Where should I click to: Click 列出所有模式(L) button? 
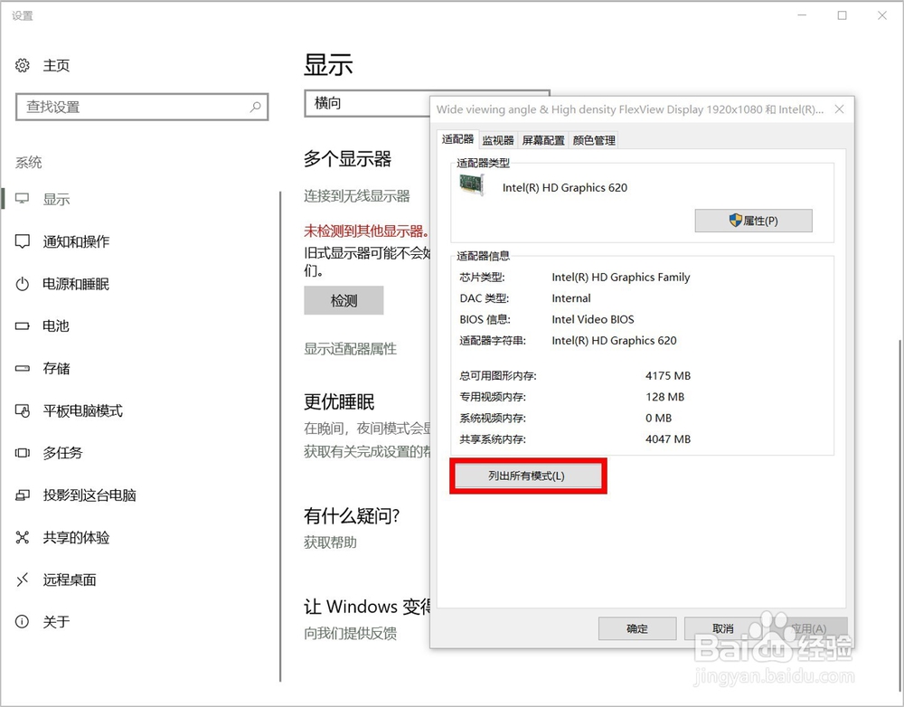click(528, 476)
